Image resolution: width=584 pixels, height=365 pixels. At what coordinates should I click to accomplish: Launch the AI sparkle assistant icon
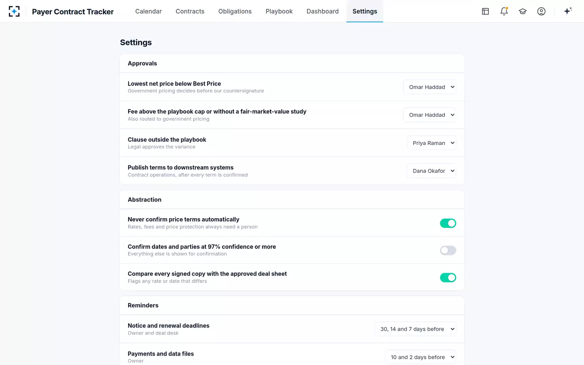tap(568, 11)
